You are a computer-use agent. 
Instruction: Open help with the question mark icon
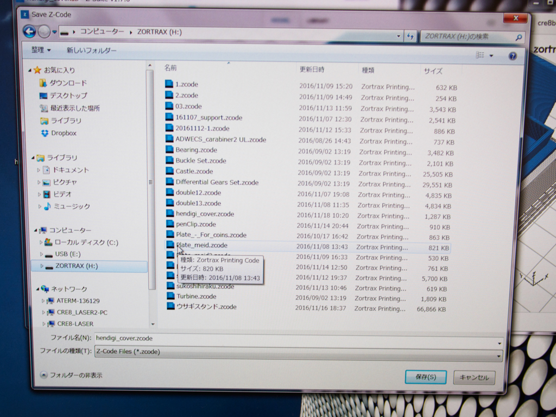[513, 56]
